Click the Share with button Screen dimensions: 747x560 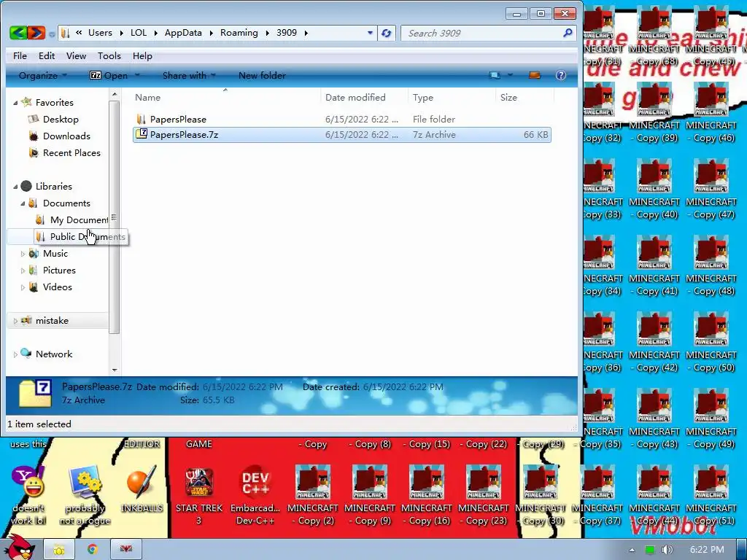189,75
